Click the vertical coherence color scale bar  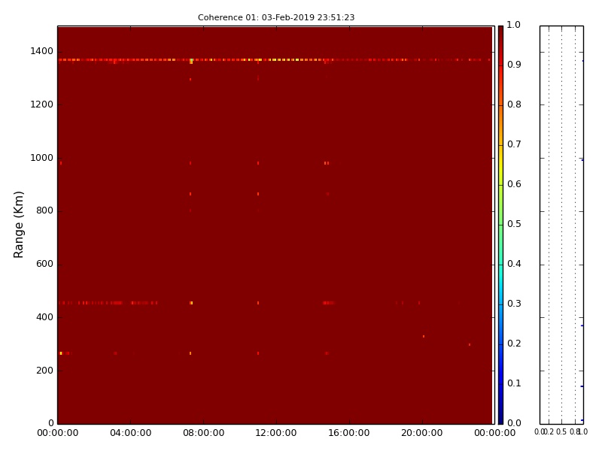click(500, 225)
